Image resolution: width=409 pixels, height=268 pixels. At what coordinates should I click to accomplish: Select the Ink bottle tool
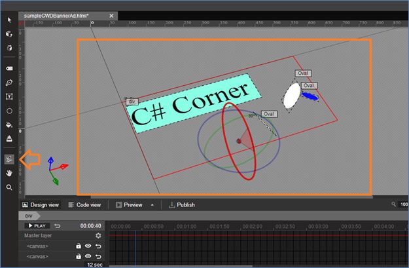pyautogui.click(x=9, y=138)
